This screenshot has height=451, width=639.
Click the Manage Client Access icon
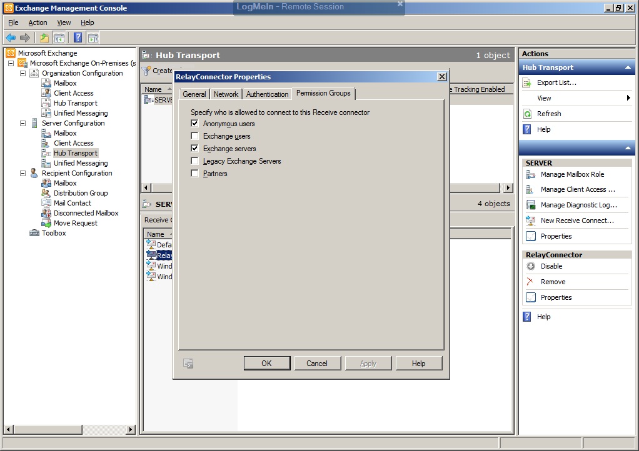(x=531, y=190)
